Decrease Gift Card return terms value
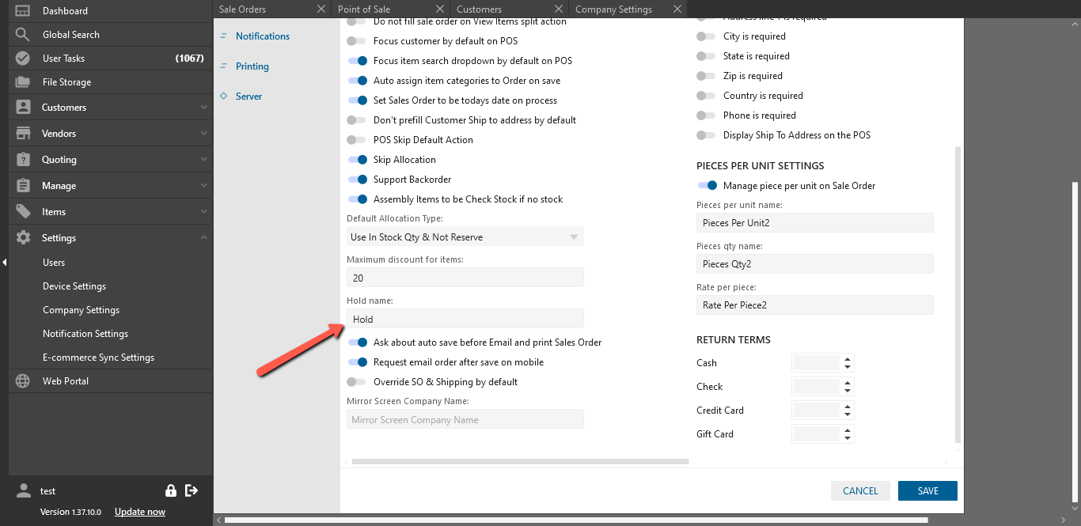Screen dimensions: 1081x526 (848, 438)
